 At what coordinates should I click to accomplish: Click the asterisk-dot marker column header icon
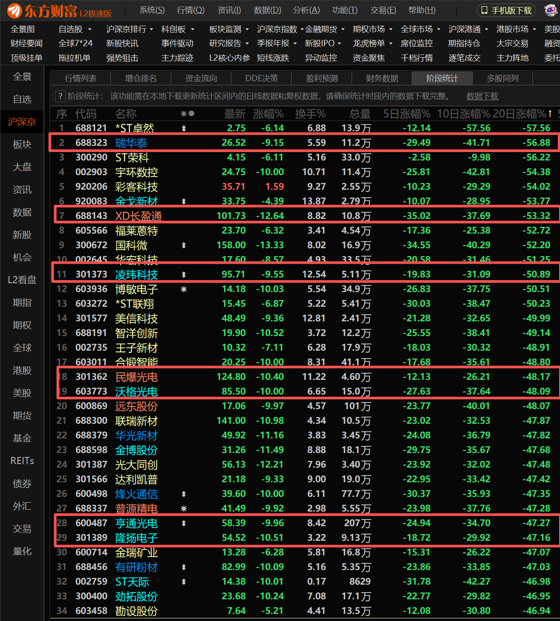coord(187,114)
